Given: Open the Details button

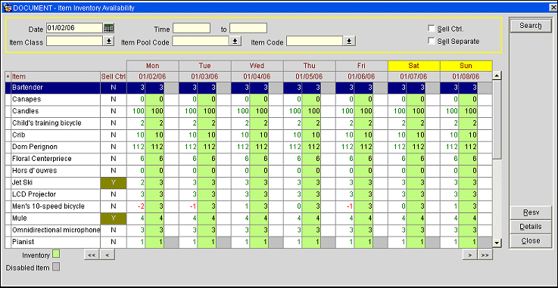Looking at the screenshot, I should [x=531, y=227].
